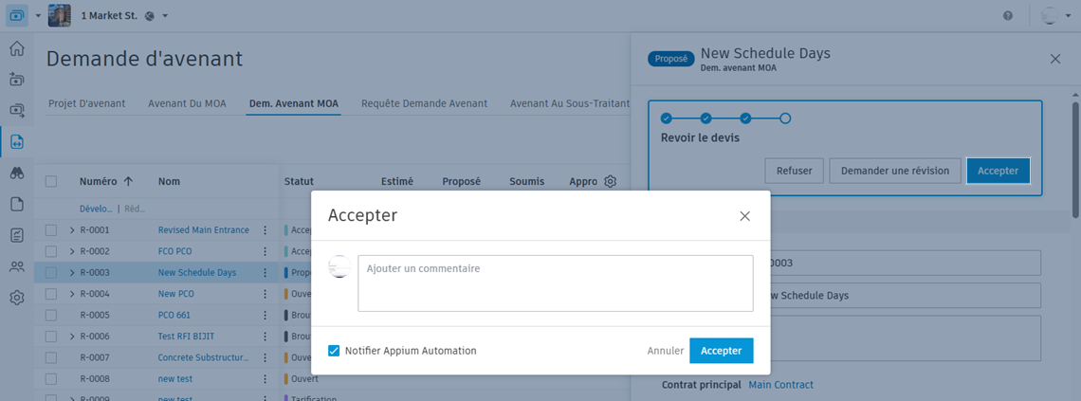Expand row R-0001 chevron
Viewport: 1081px width, 401px height.
[x=72, y=230]
